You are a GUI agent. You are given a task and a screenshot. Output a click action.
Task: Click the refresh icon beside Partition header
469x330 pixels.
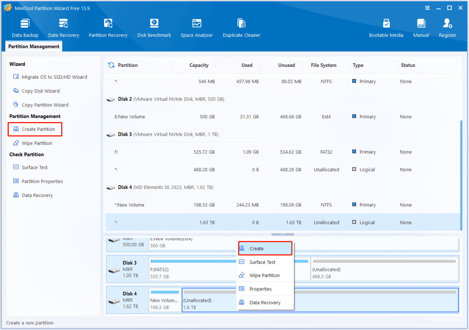click(x=111, y=65)
